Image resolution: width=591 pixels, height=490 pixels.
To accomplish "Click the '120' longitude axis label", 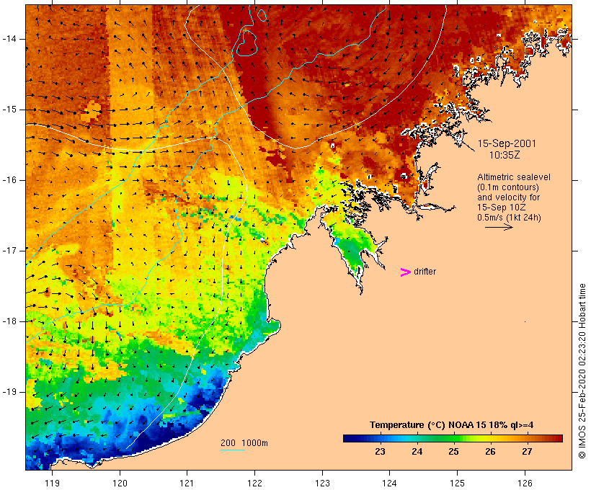I will click(120, 484).
